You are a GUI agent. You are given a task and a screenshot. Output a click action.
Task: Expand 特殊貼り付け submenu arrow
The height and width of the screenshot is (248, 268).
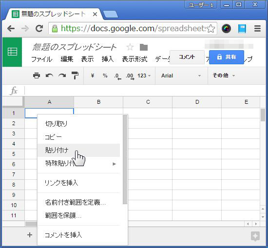coord(115,164)
